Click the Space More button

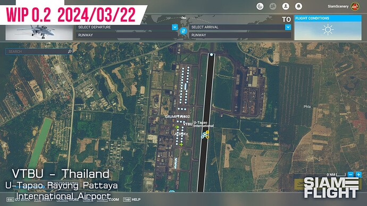[x=68, y=200]
